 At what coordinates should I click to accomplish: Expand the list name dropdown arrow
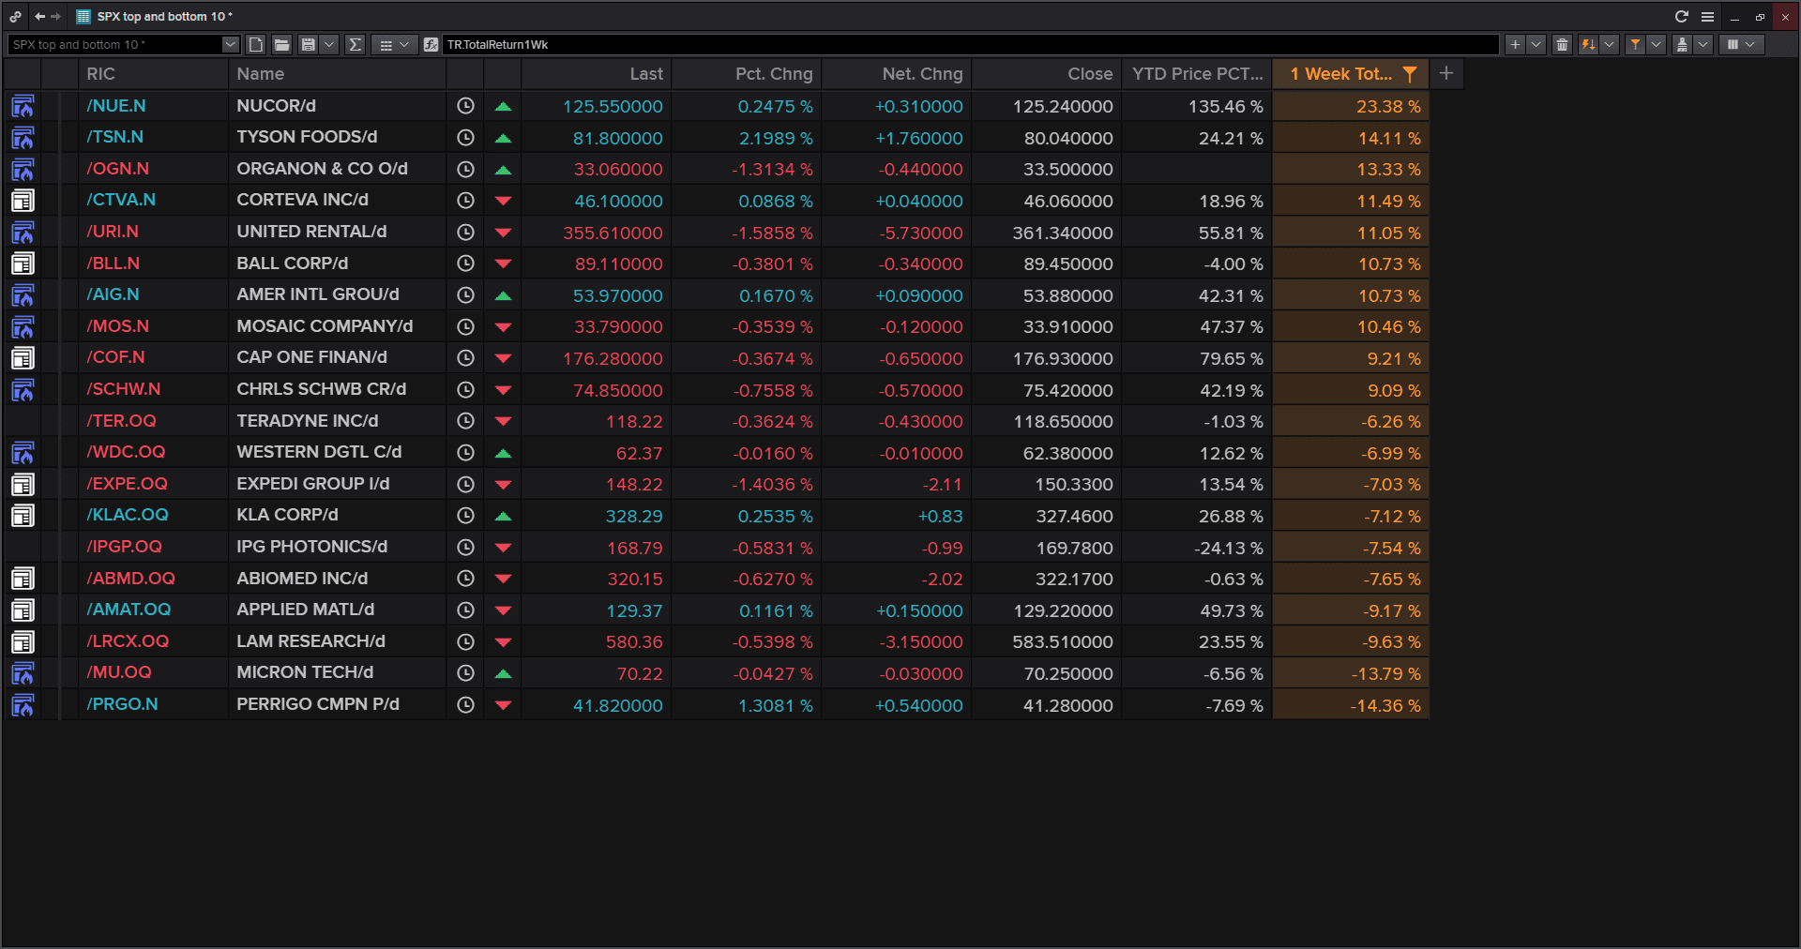[230, 44]
